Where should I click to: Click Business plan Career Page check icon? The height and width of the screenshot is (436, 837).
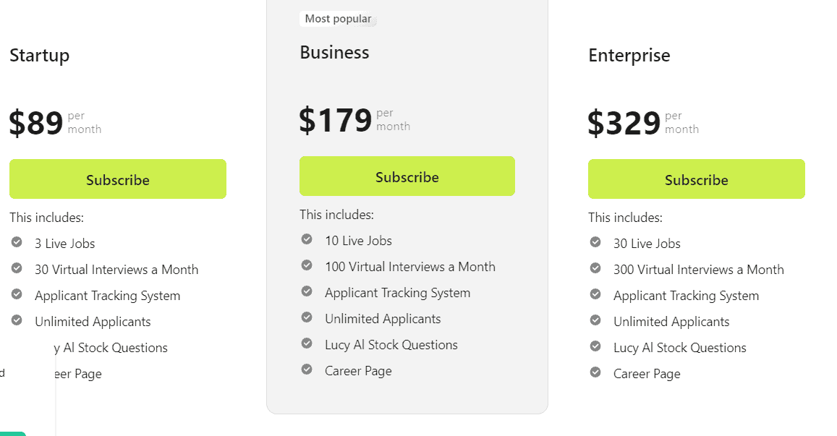307,369
